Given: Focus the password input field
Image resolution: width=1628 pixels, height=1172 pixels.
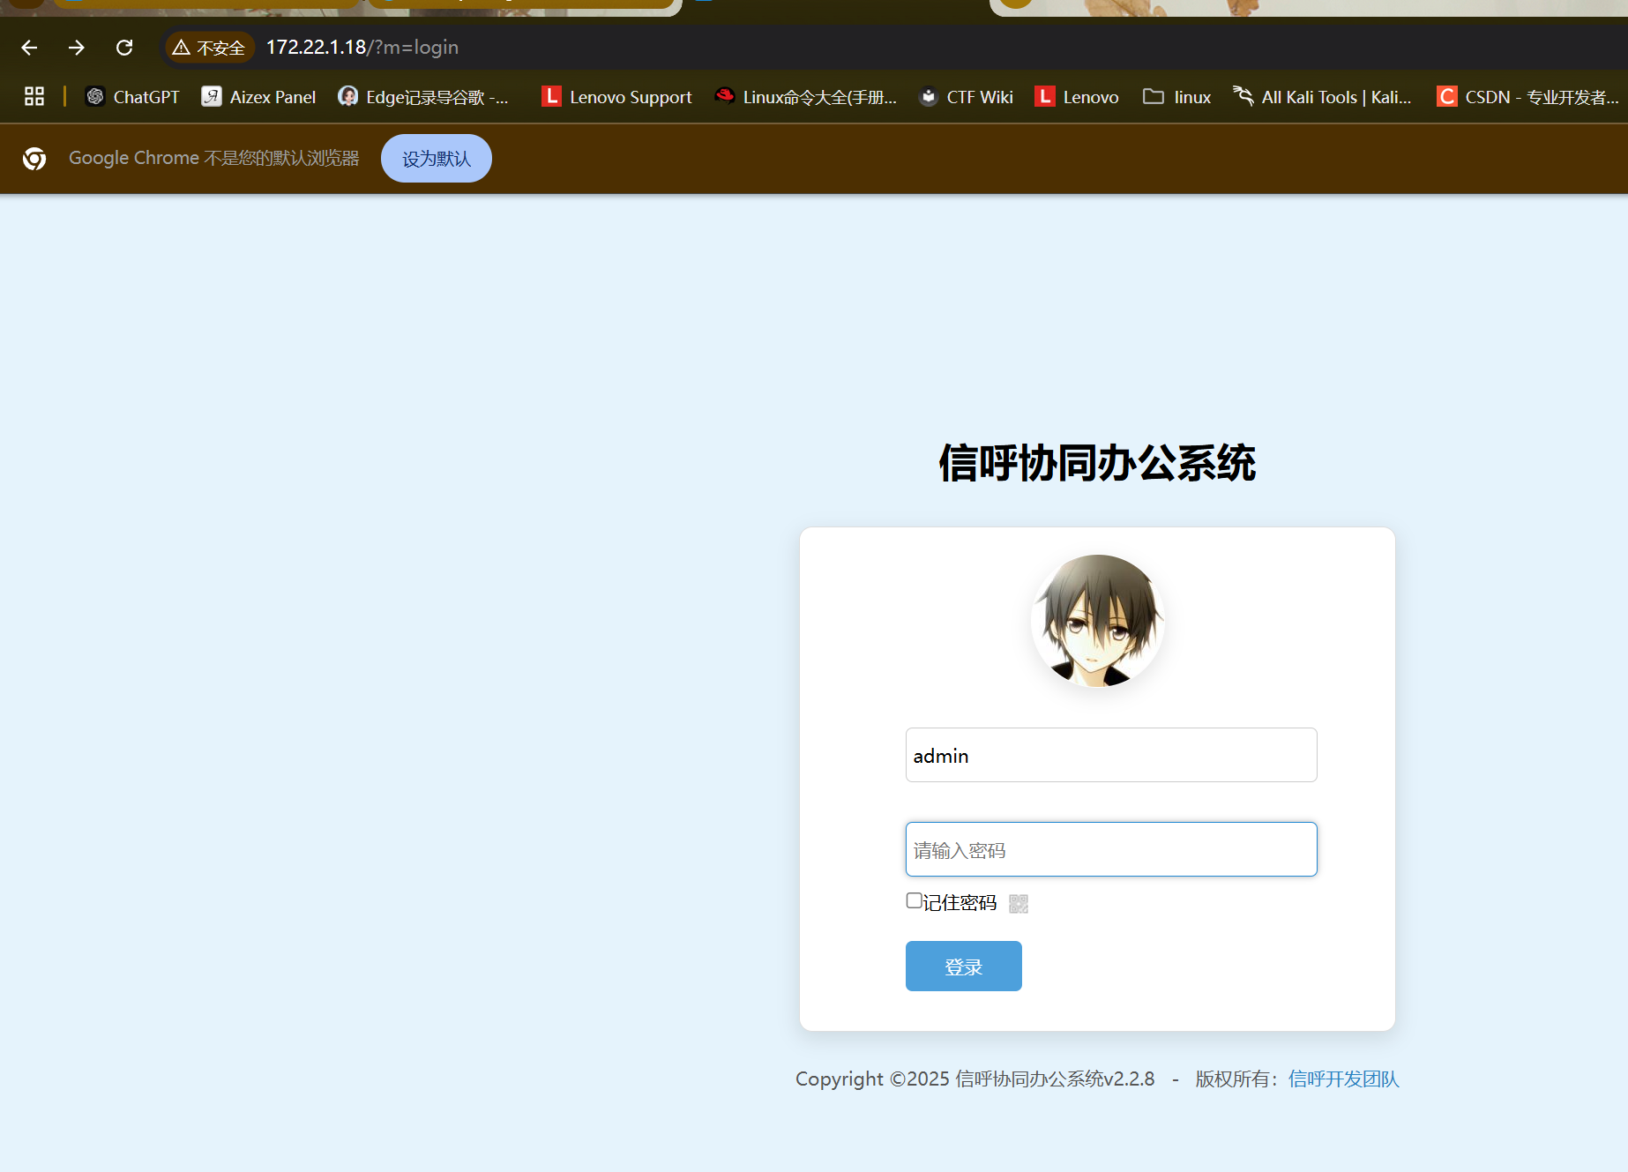Looking at the screenshot, I should coord(1111,850).
